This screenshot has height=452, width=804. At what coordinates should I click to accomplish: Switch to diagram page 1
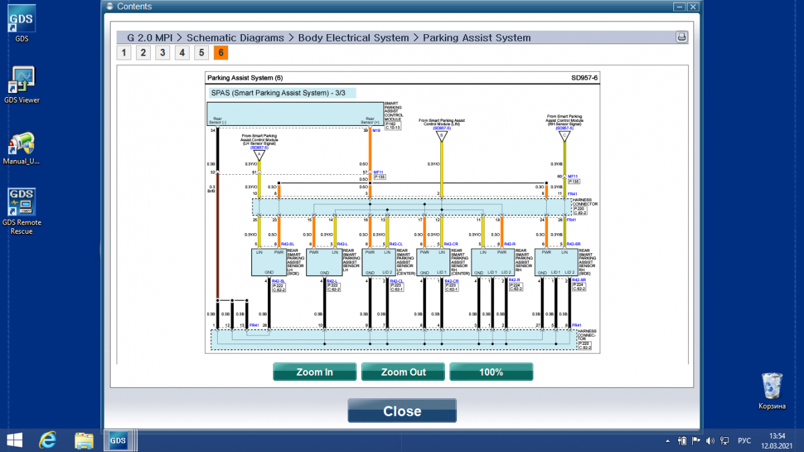tap(123, 53)
